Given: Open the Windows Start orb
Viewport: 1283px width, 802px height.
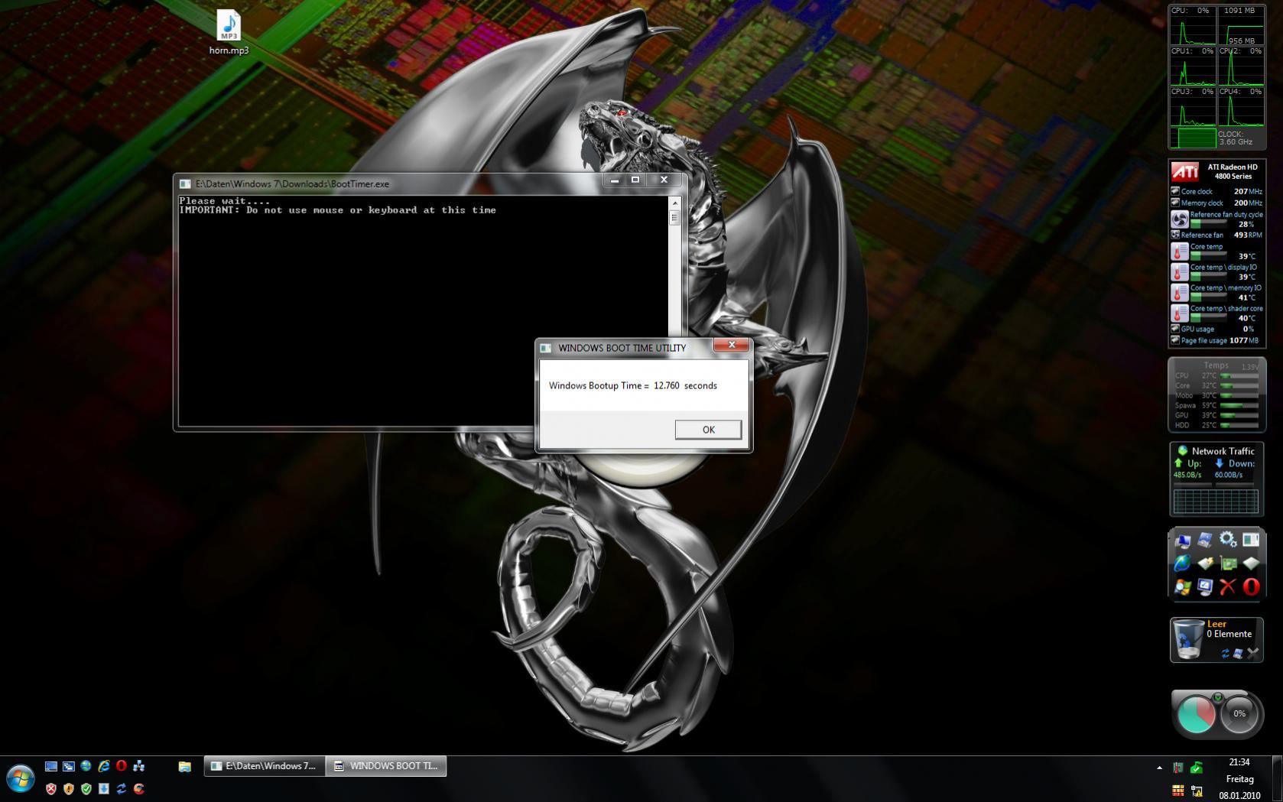Looking at the screenshot, I should [x=21, y=779].
